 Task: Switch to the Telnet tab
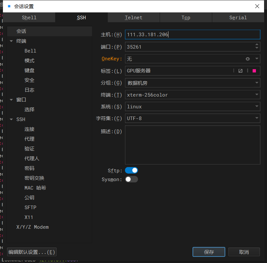pos(133,18)
